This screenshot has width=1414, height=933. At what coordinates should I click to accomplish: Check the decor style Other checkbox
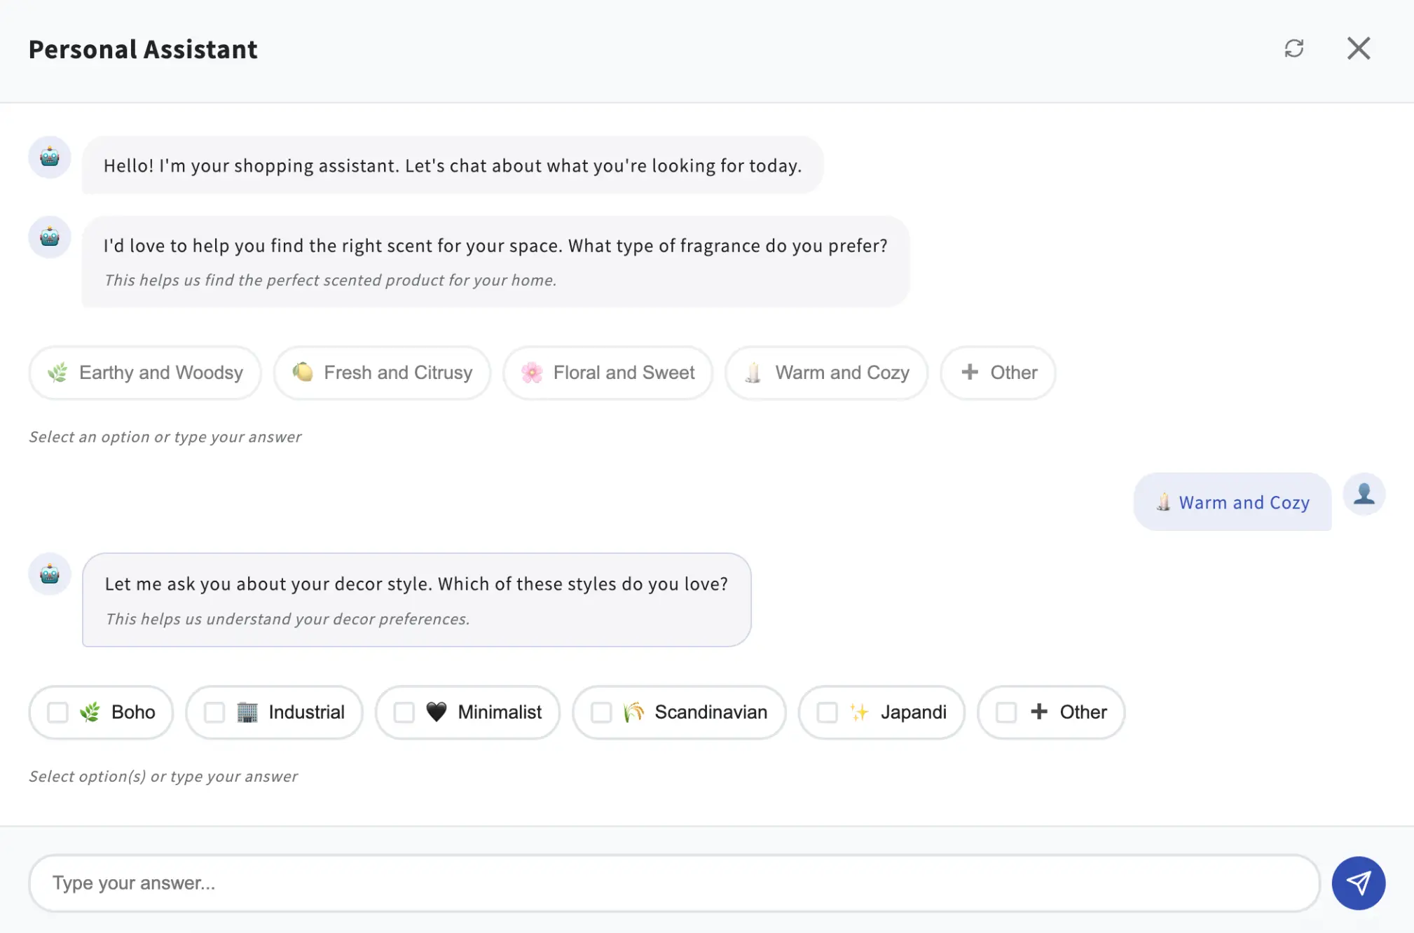pyautogui.click(x=1006, y=712)
